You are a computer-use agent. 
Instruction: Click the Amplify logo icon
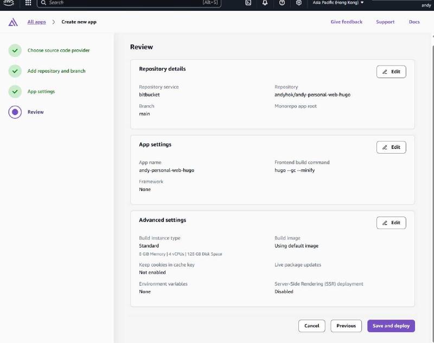point(13,22)
